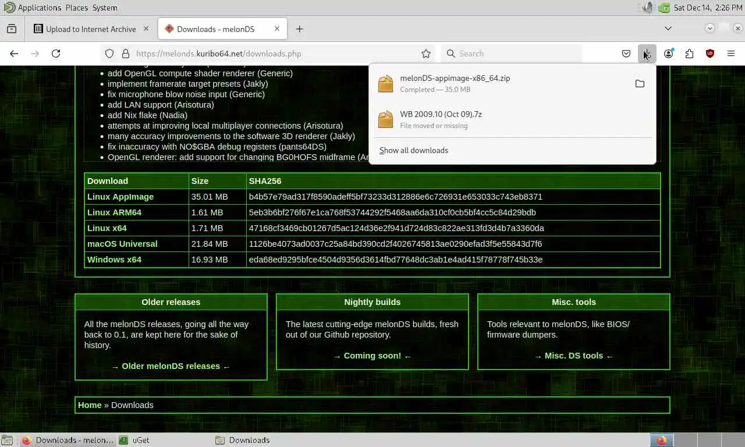Expand the list all tabs dropdown
Viewport: 745px width, 447px height.
click(x=668, y=29)
